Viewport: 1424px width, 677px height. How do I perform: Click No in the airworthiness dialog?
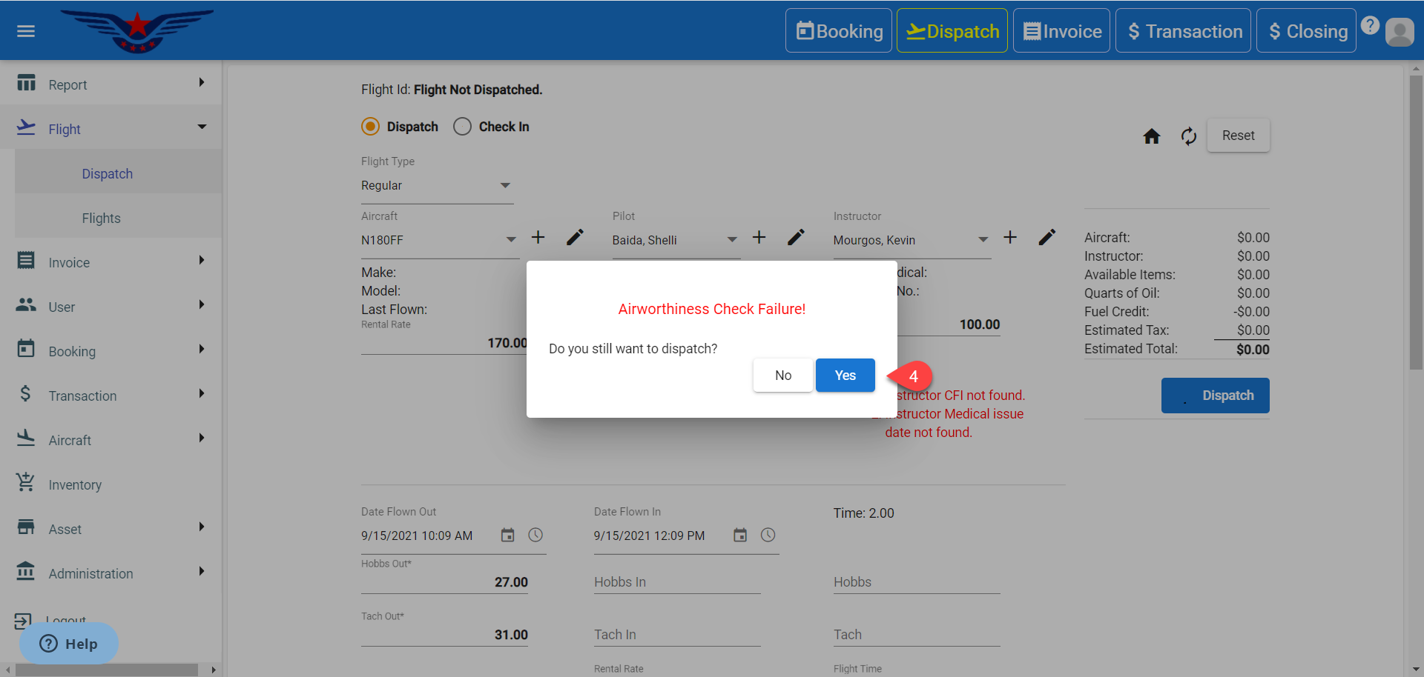[x=782, y=376]
